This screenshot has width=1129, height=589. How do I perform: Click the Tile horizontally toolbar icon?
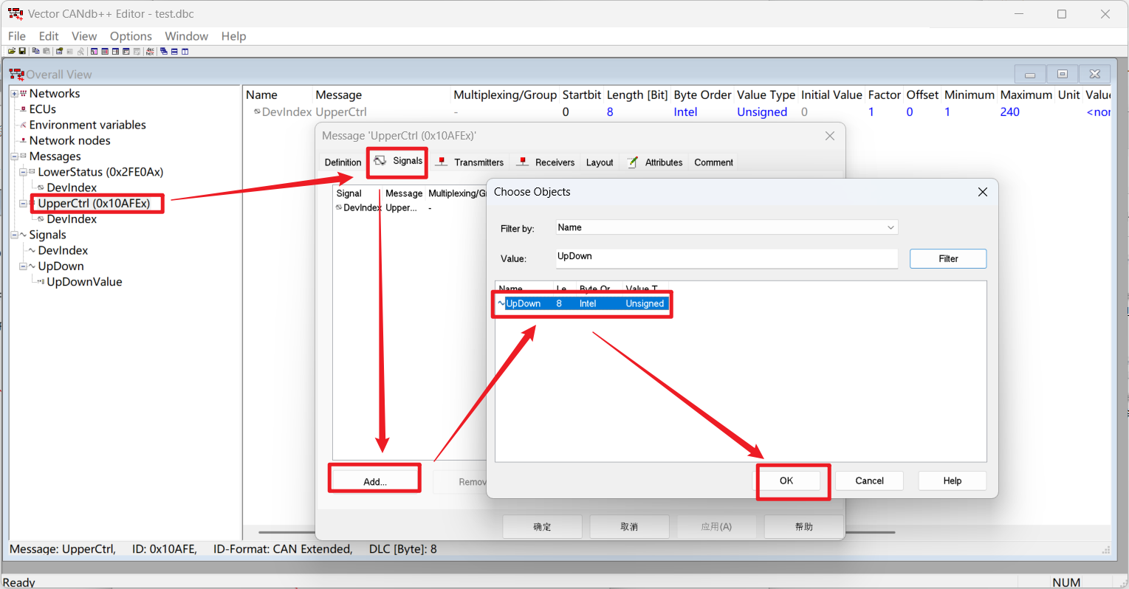click(174, 52)
